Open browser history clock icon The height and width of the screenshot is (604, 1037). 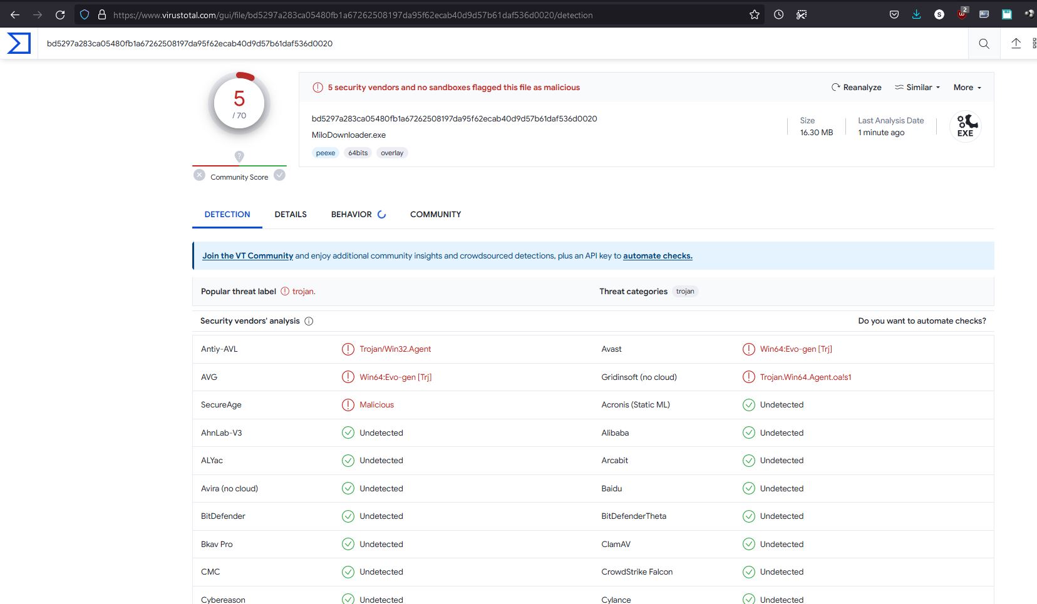(778, 14)
